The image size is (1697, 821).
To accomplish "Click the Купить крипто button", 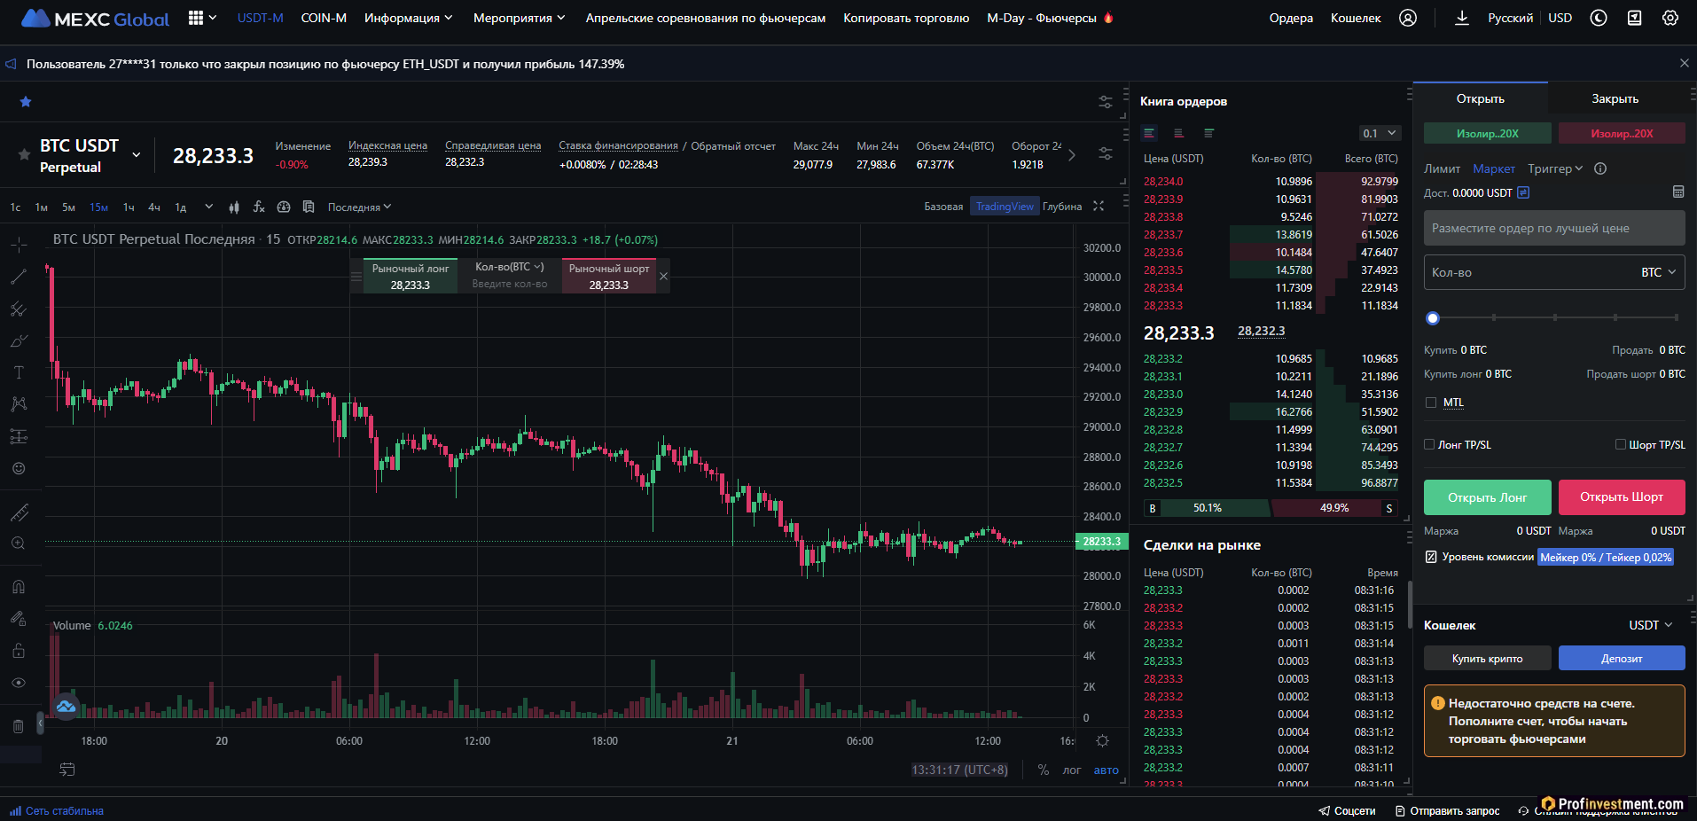I will click(1487, 658).
